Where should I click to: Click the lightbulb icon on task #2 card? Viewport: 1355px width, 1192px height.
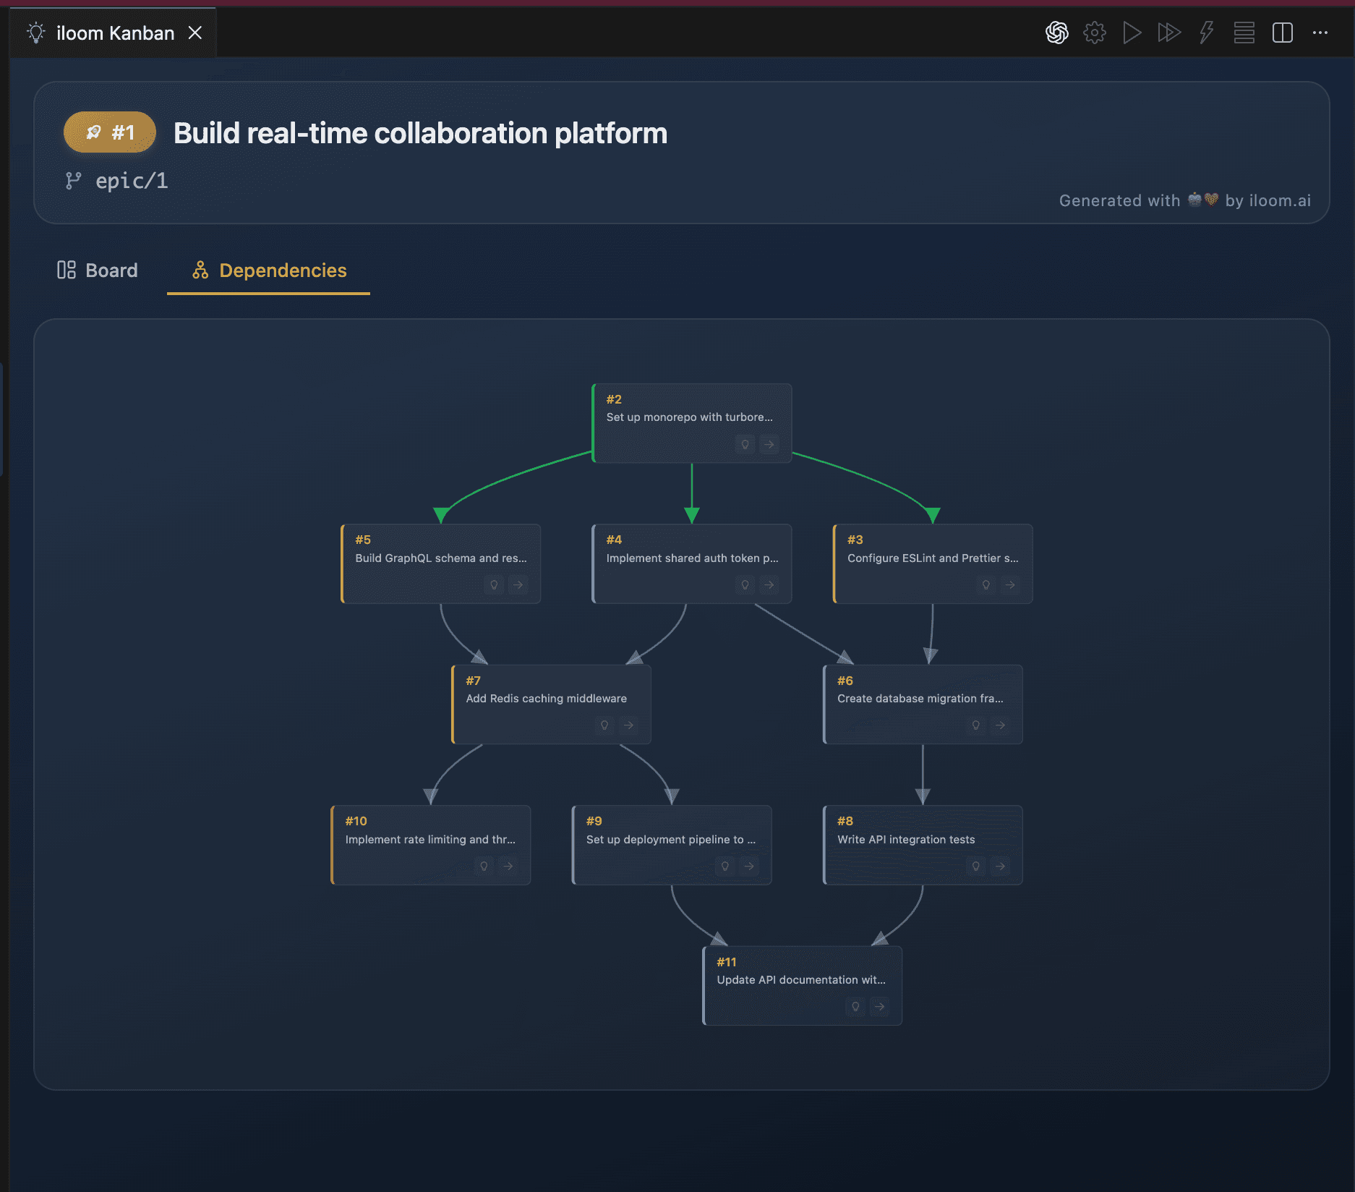click(x=744, y=444)
